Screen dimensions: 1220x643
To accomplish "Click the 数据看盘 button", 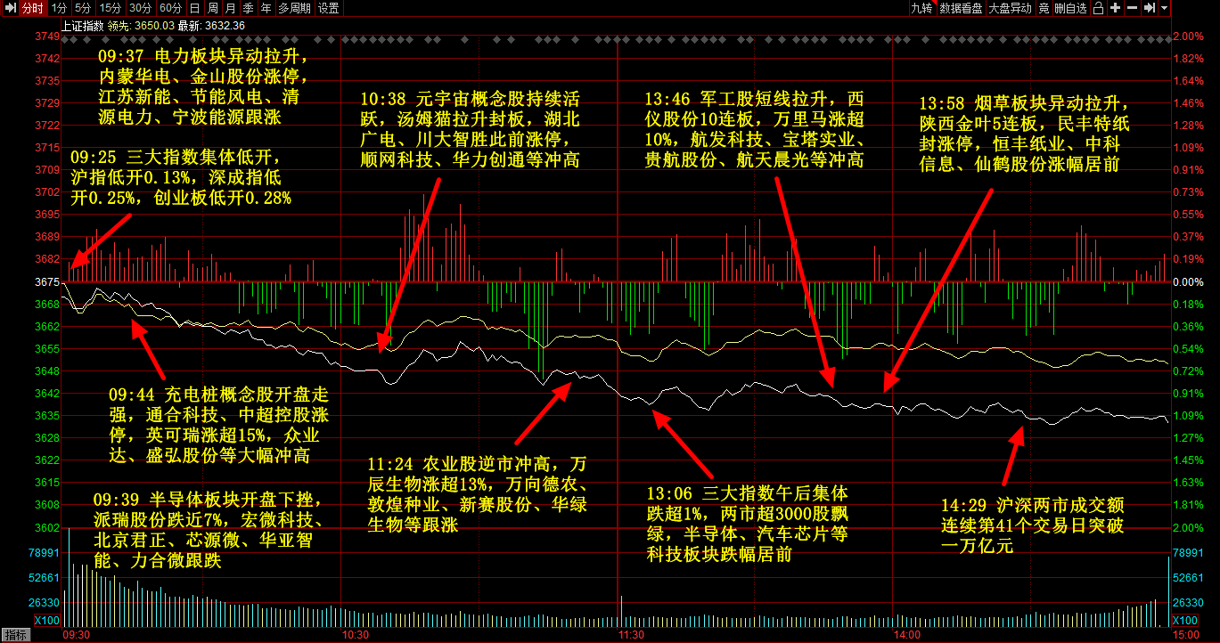I will [x=961, y=8].
